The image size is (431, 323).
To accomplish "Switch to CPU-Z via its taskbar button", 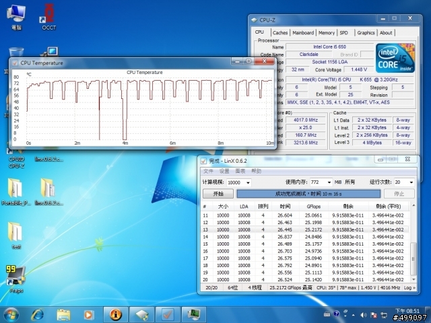I will [141, 315].
